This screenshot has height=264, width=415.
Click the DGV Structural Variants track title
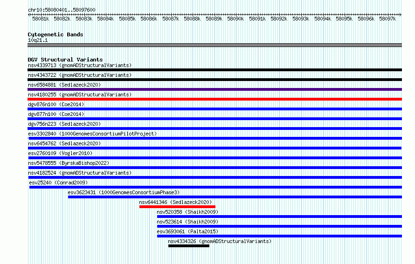click(65, 60)
